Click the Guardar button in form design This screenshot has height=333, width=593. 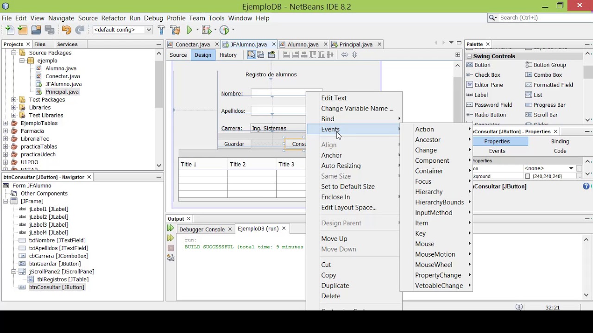coord(234,144)
